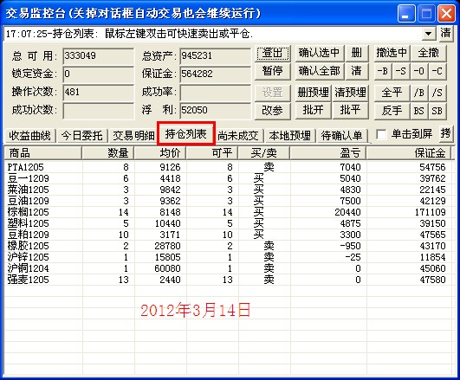The image size is (460, 380).
Task: Click the 登出 logout button
Action: (273, 53)
